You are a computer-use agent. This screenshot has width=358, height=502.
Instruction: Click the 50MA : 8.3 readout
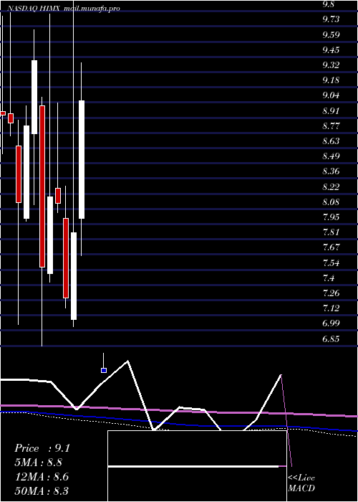click(x=42, y=491)
